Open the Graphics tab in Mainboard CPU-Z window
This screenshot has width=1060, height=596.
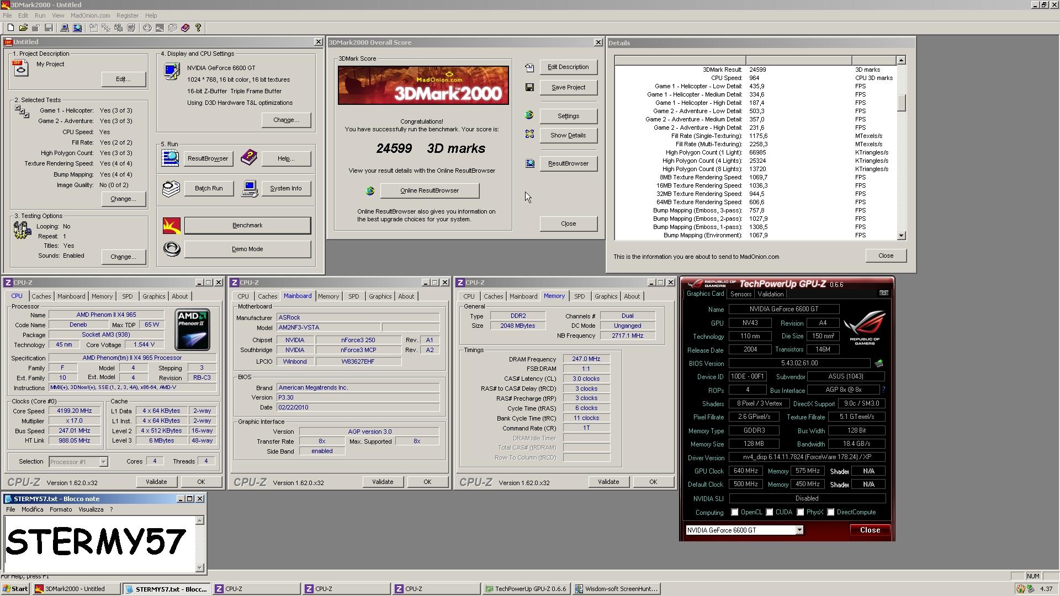point(380,296)
